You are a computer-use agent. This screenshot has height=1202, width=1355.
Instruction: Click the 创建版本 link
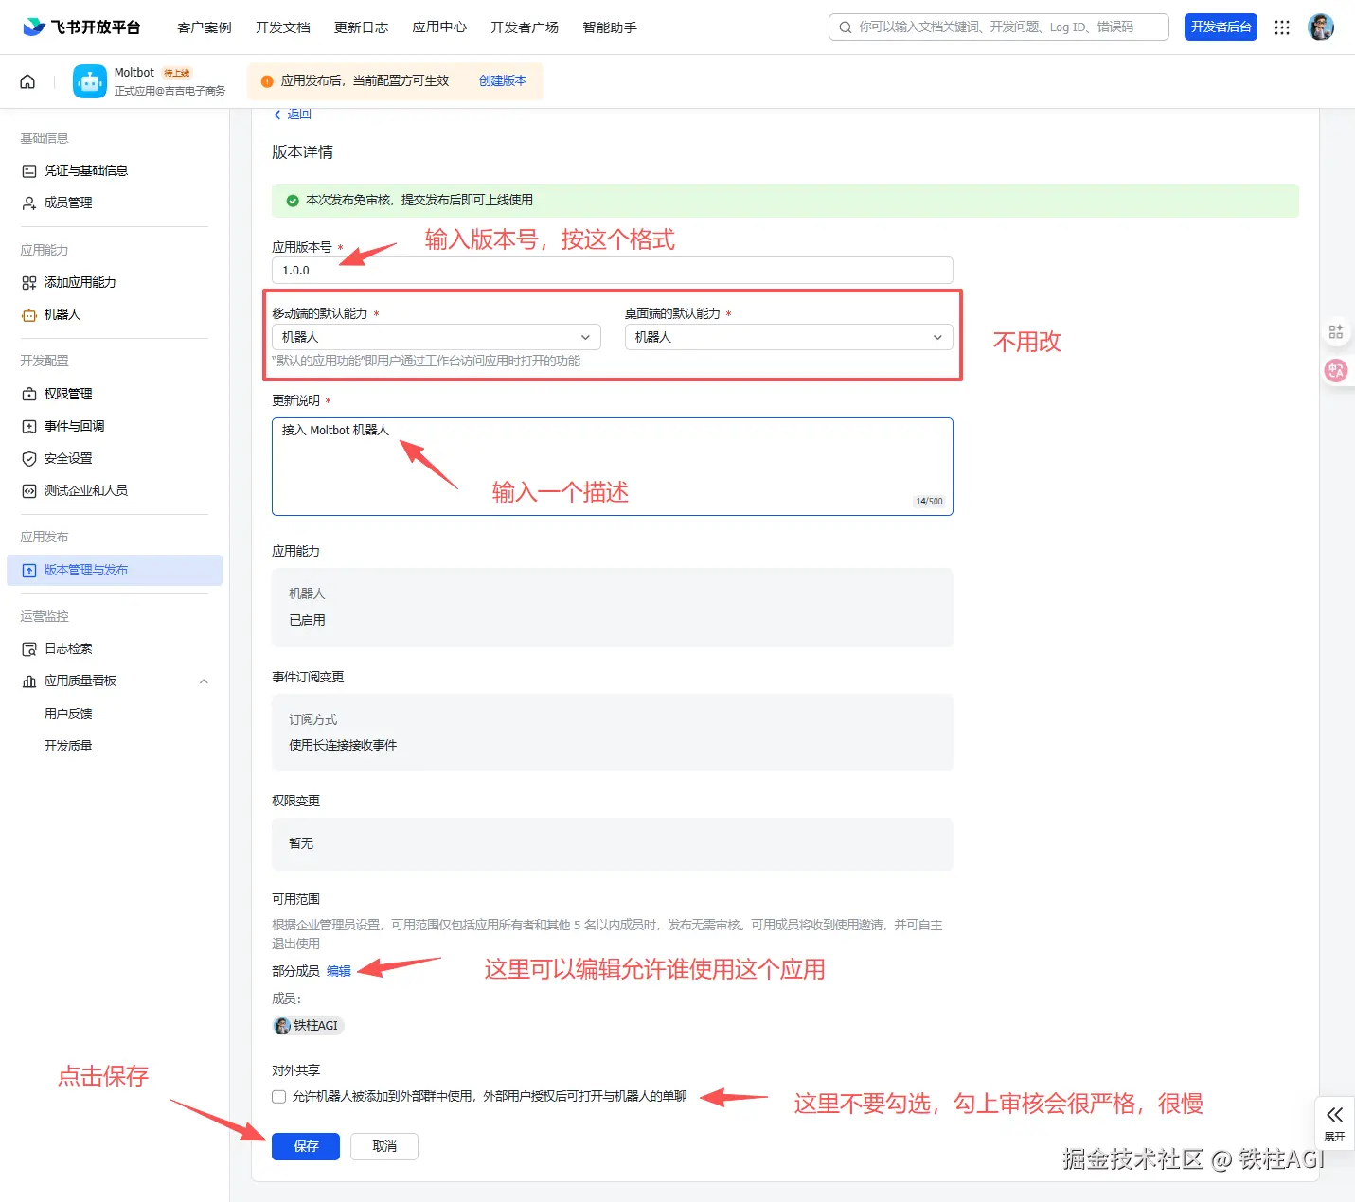point(503,80)
